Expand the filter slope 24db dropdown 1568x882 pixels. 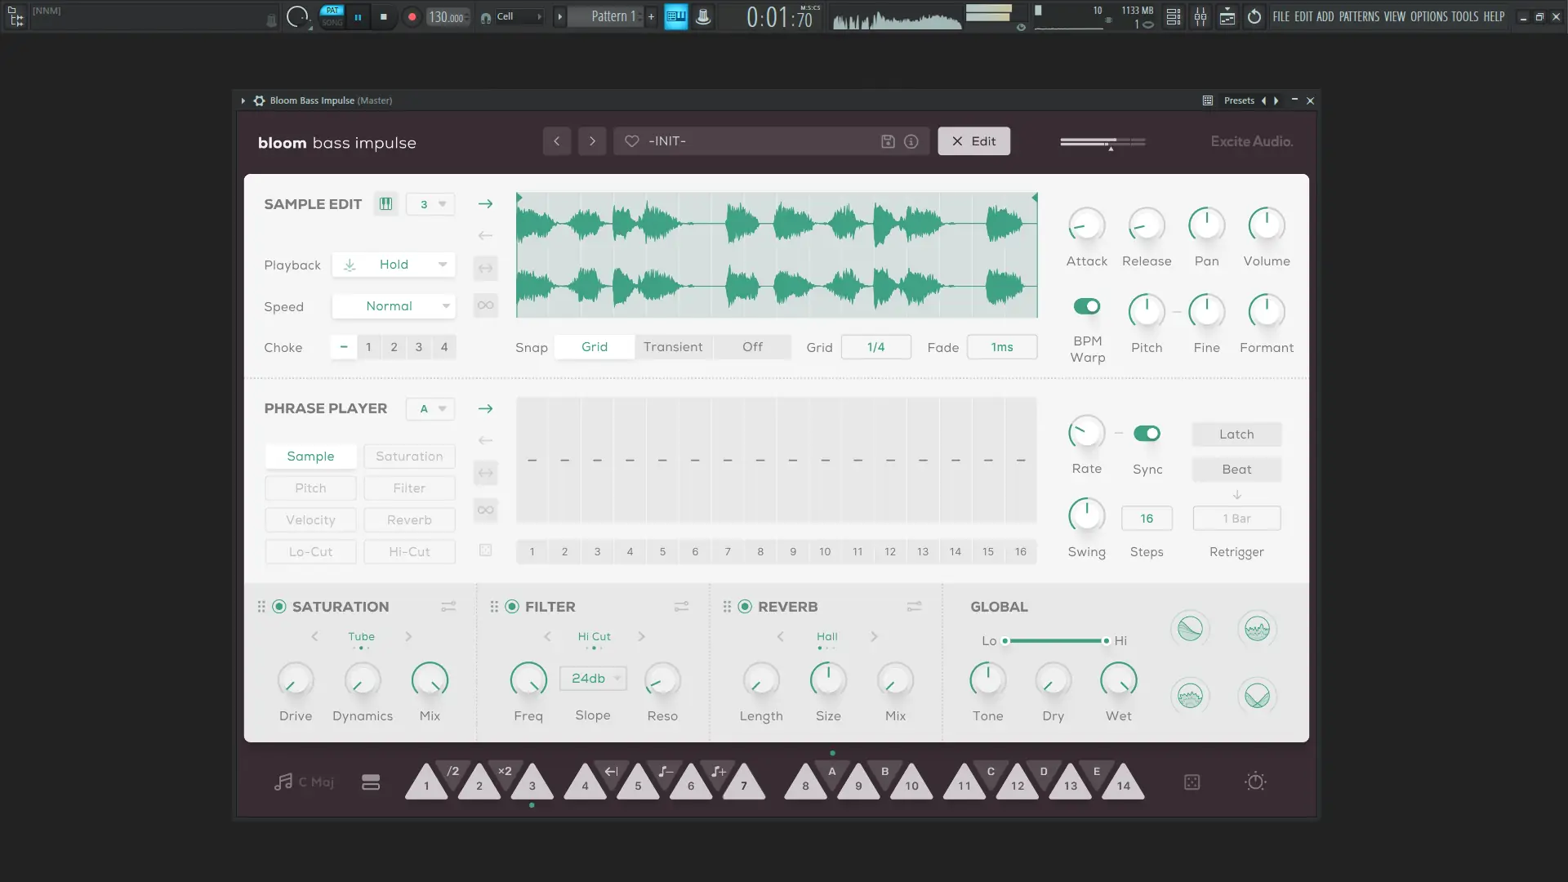tap(593, 679)
